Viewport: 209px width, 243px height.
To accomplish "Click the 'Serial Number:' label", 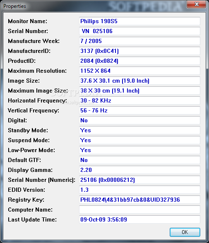I will pos(28,31).
